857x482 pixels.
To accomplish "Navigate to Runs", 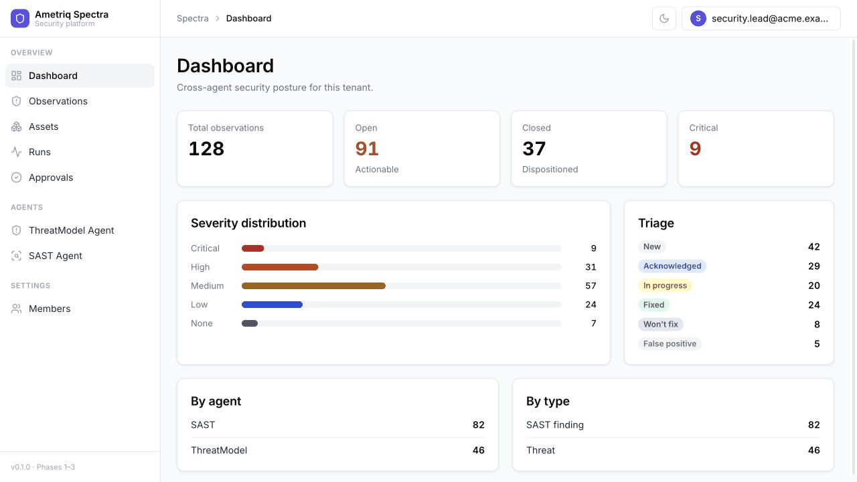I will click(80, 152).
